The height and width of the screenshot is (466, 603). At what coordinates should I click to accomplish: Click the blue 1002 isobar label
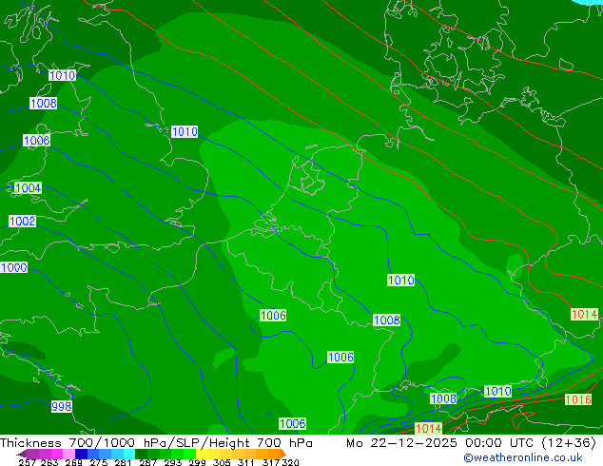(22, 221)
